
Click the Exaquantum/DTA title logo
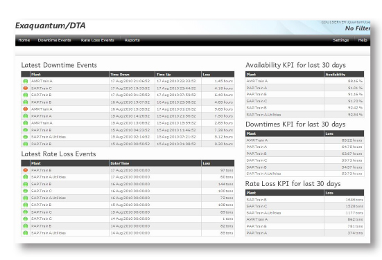(51, 26)
